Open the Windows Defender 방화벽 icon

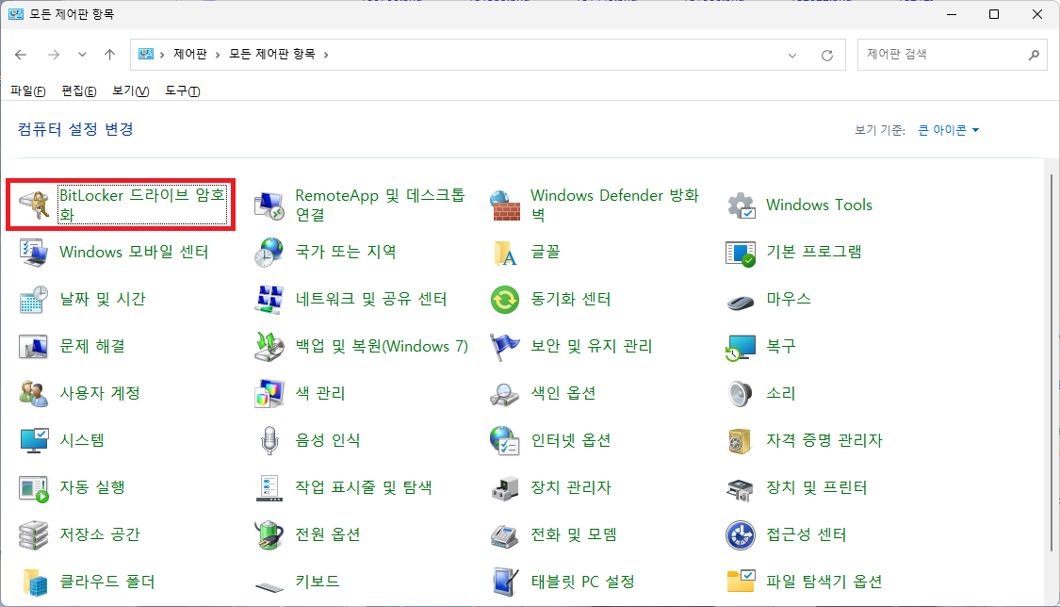coord(505,205)
